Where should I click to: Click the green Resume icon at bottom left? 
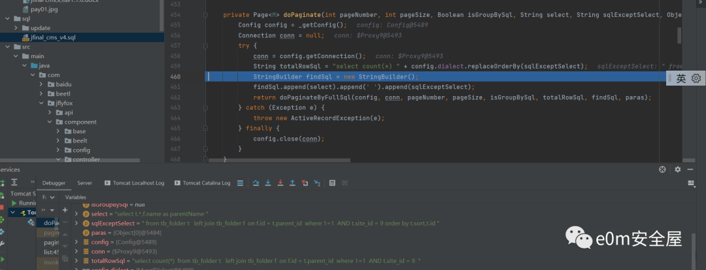pyautogui.click(x=1, y=260)
